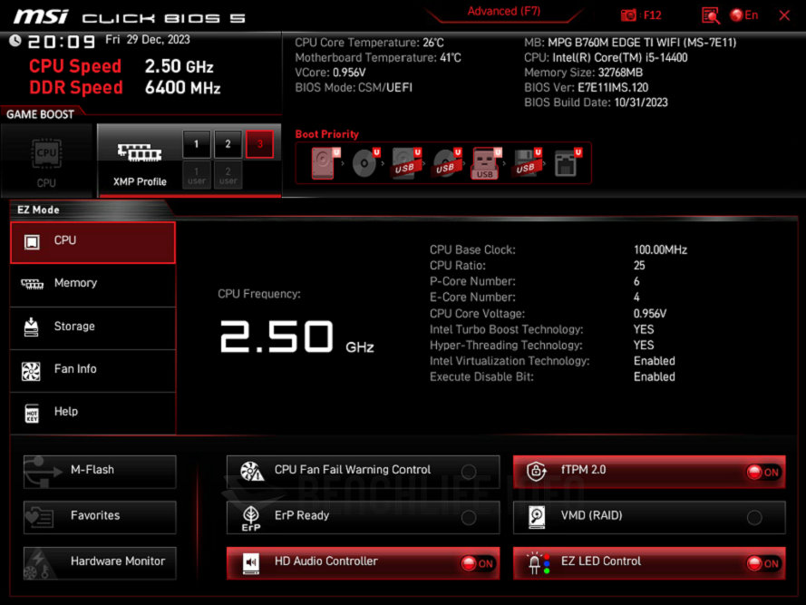This screenshot has width=806, height=605.
Task: Click the Storage drive sidebar icon
Action: tap(32, 327)
